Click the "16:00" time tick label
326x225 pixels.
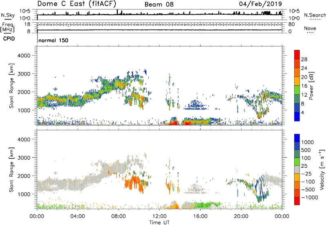[x=200, y=216]
